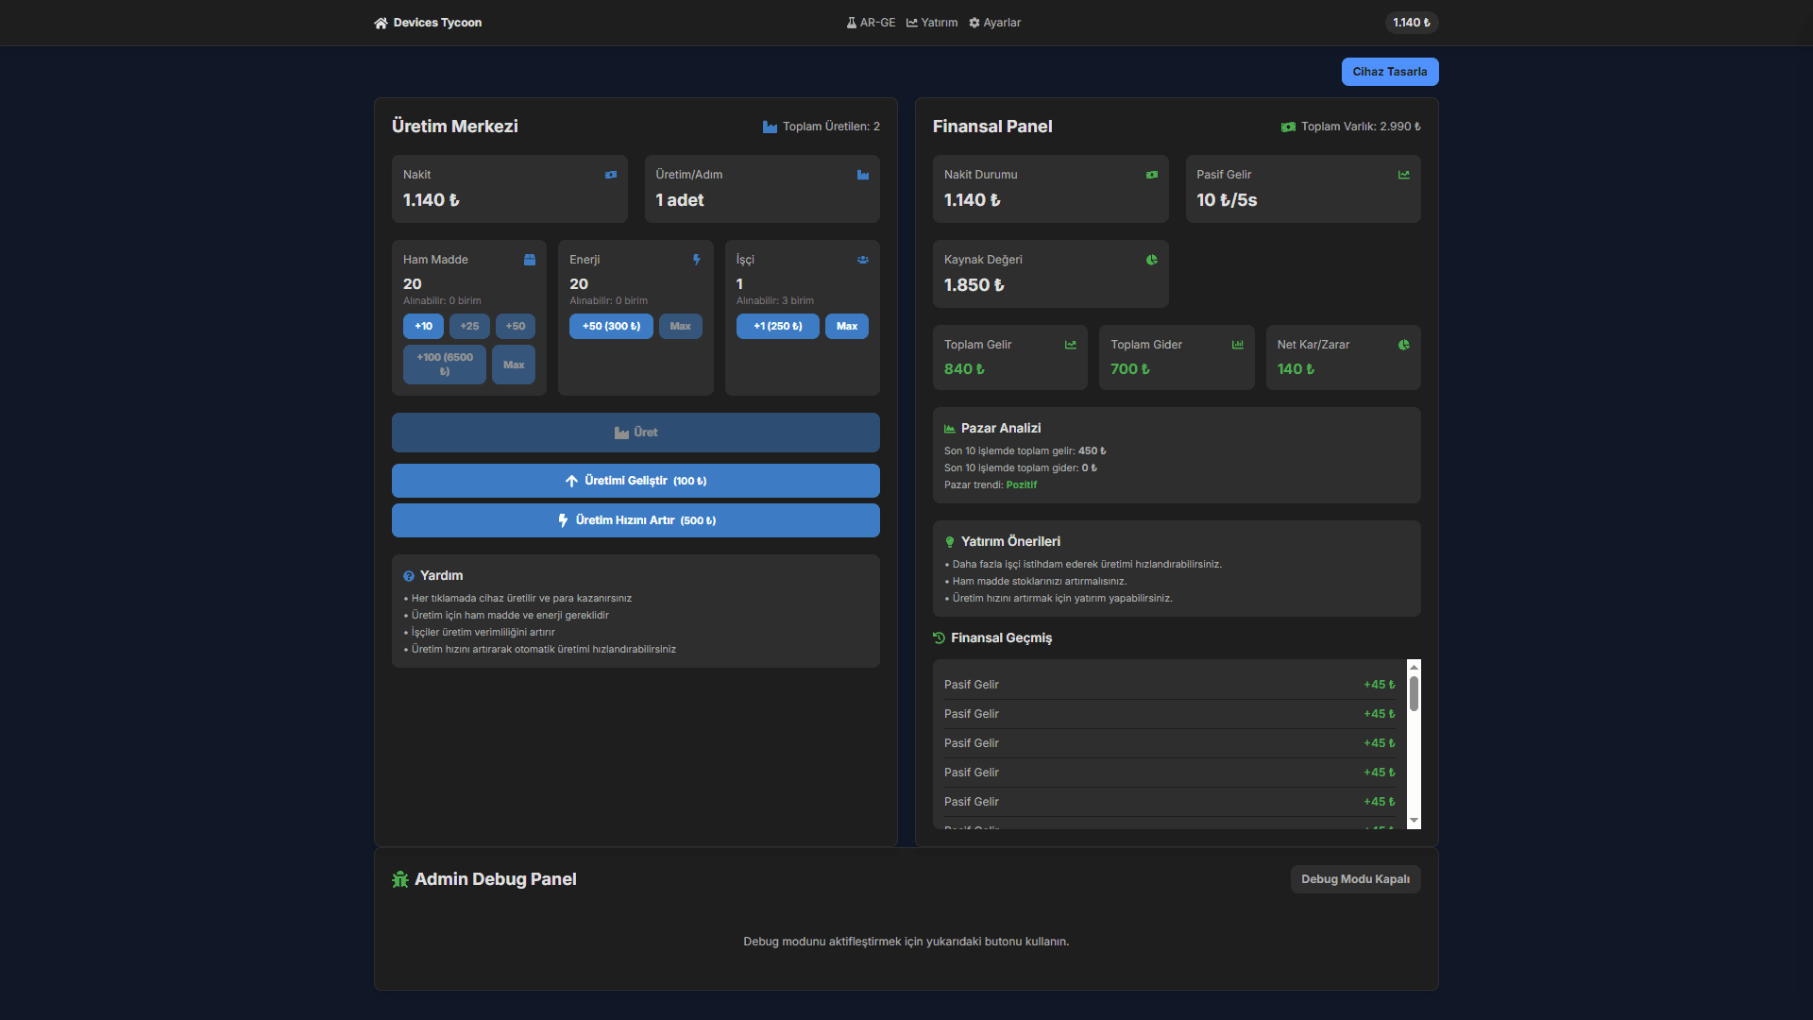The height and width of the screenshot is (1020, 1813).
Task: Click the 1.140 ₺ balance badge in header
Action: pos(1411,23)
